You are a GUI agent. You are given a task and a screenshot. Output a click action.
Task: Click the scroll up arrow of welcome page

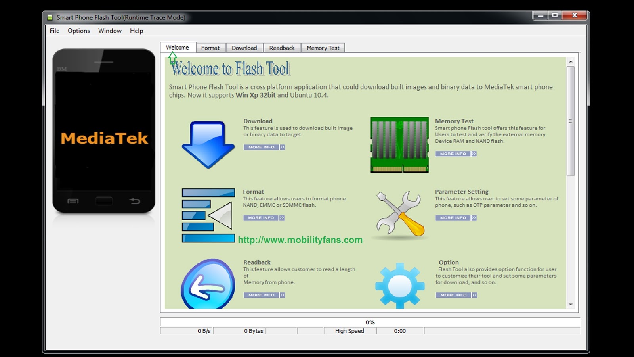(x=571, y=61)
